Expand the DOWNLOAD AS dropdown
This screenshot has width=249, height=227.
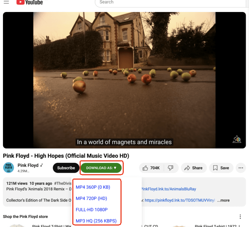pos(101,168)
